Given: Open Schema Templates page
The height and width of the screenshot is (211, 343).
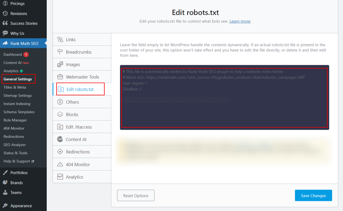Looking at the screenshot, I should point(19,112).
